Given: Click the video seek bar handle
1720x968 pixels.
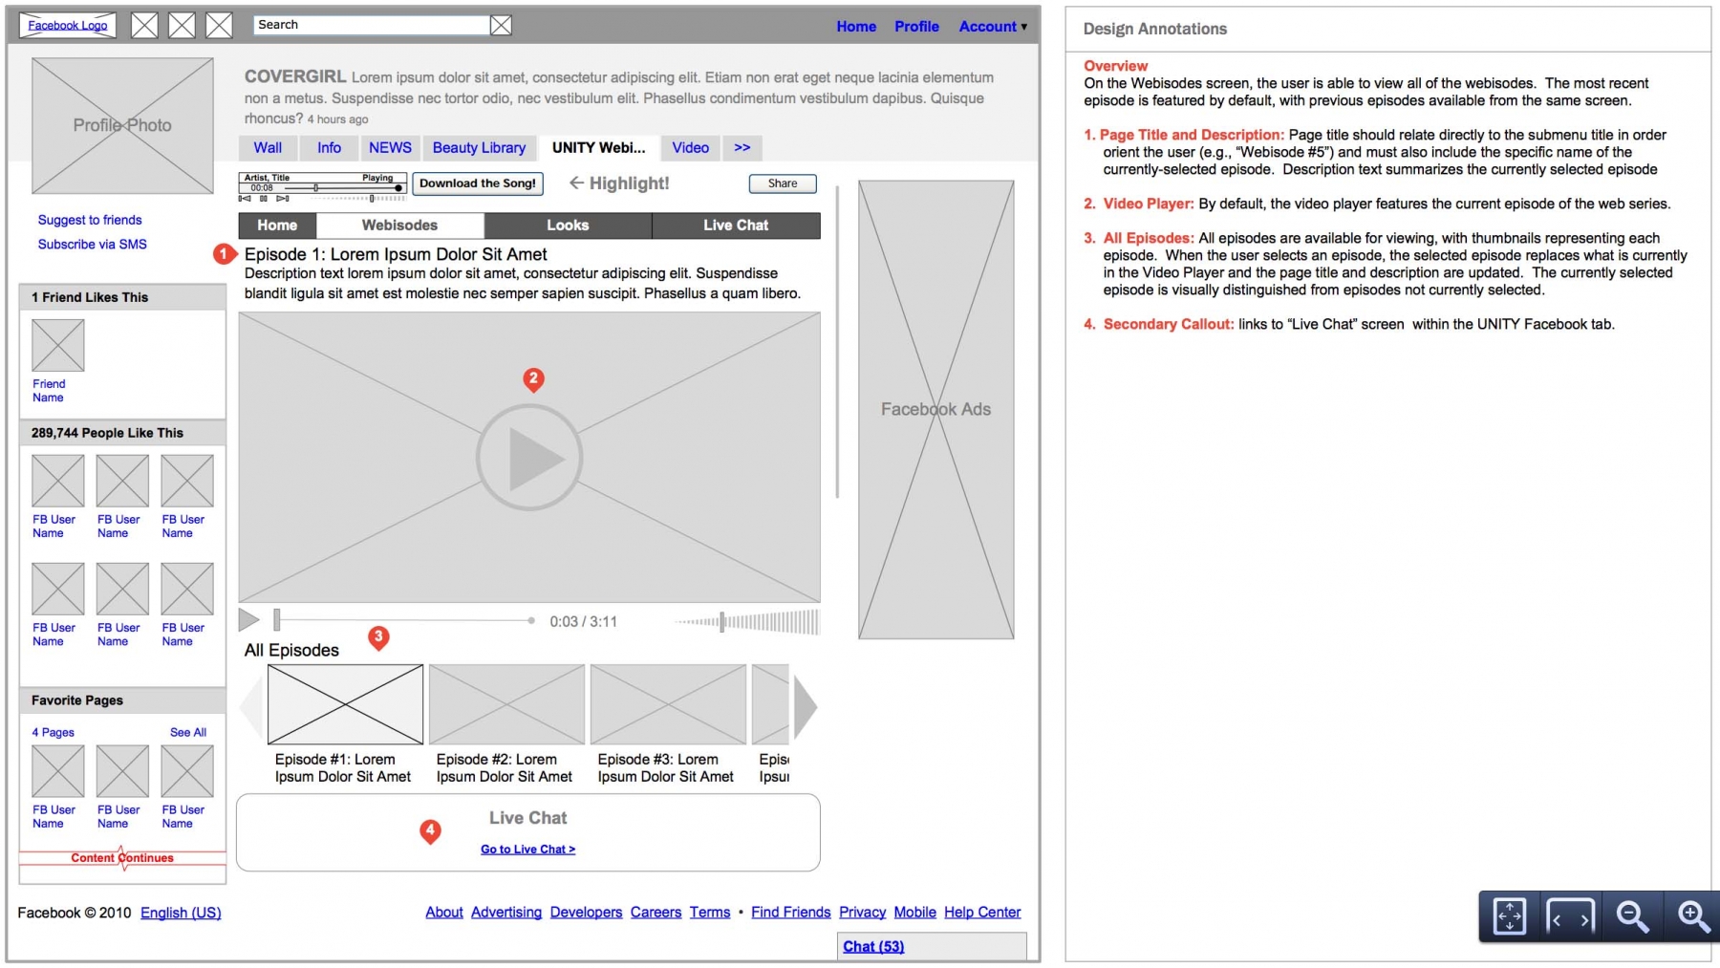Looking at the screenshot, I should [x=277, y=620].
